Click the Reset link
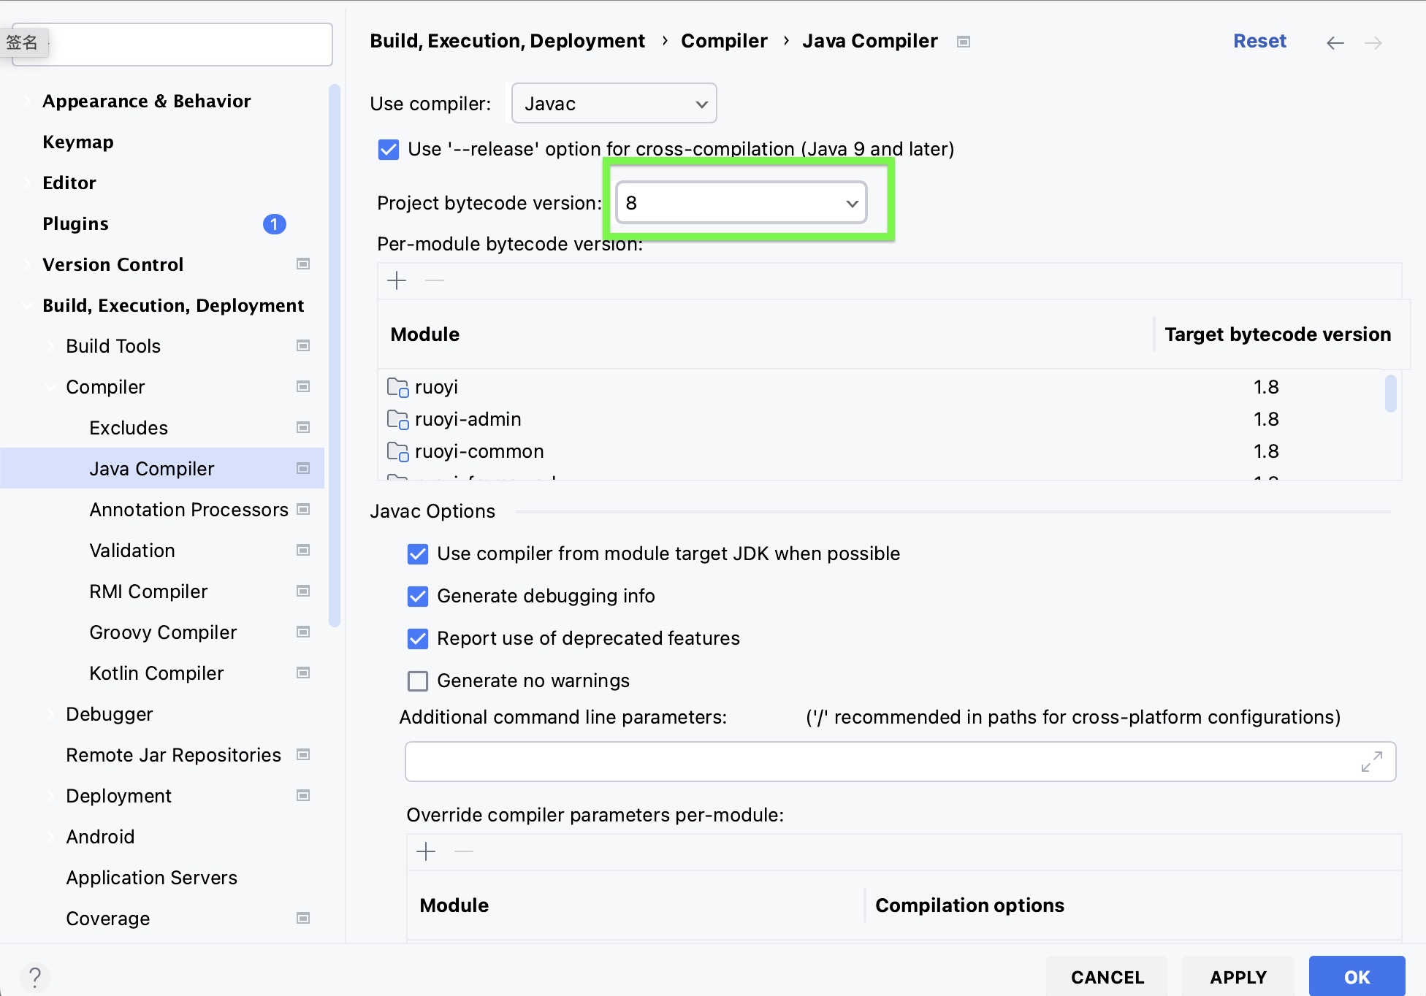The width and height of the screenshot is (1426, 996). (1259, 42)
